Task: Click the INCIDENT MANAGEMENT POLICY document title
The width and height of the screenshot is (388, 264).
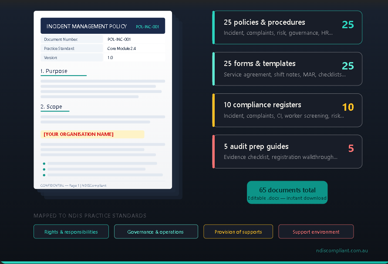Action: click(x=87, y=26)
